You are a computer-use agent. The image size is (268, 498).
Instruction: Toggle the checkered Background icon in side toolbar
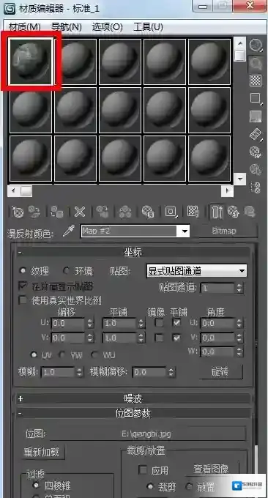(256, 81)
